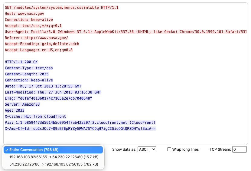Click the GET /modules/system/system.menus.css request line
251x171 pixels.
pos(61,8)
